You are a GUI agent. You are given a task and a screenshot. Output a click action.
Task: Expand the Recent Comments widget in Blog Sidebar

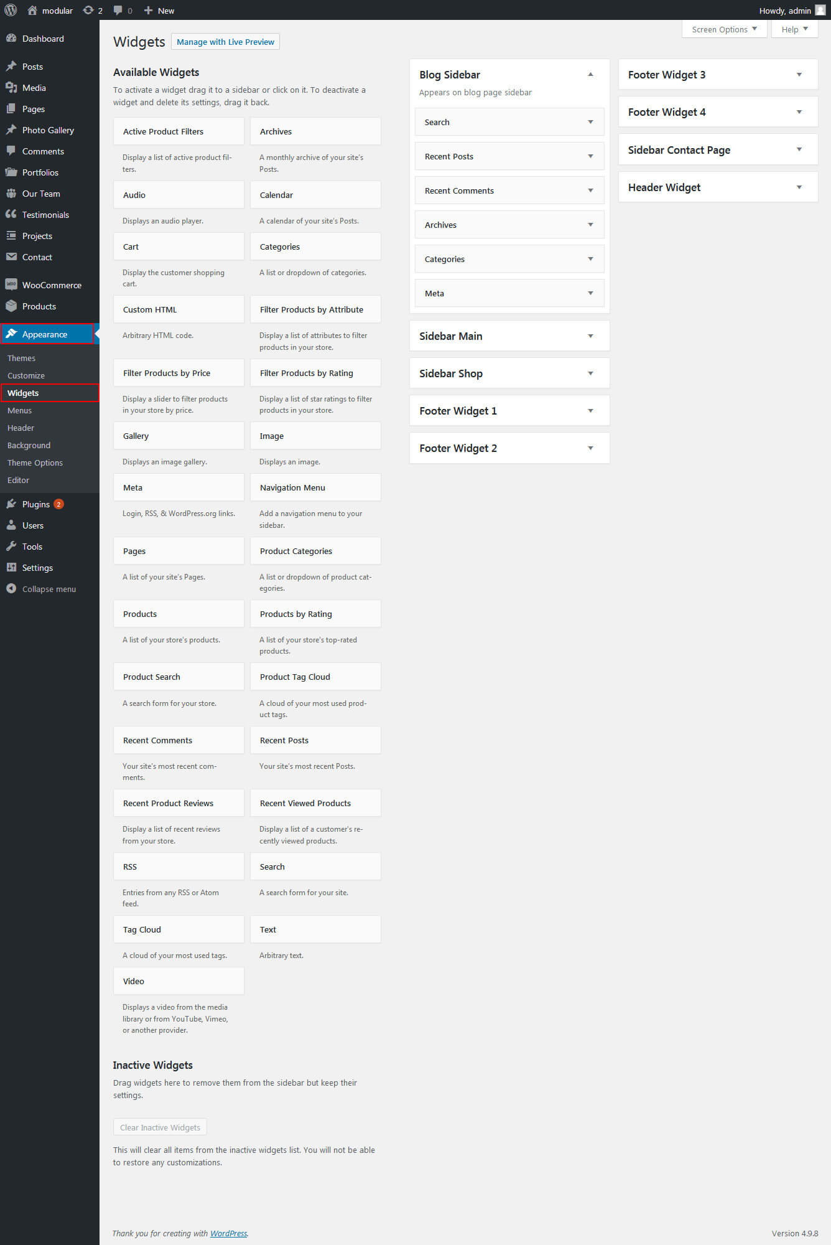point(590,190)
